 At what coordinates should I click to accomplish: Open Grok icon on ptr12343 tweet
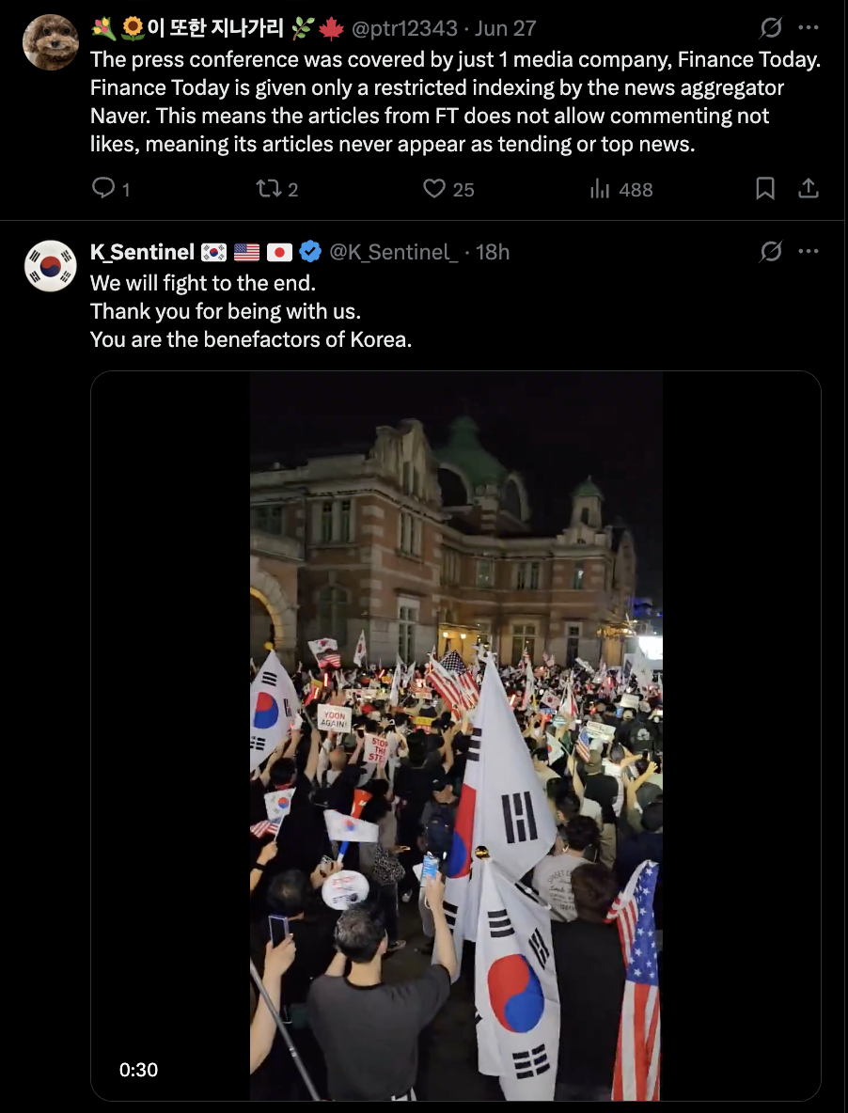coord(771,27)
